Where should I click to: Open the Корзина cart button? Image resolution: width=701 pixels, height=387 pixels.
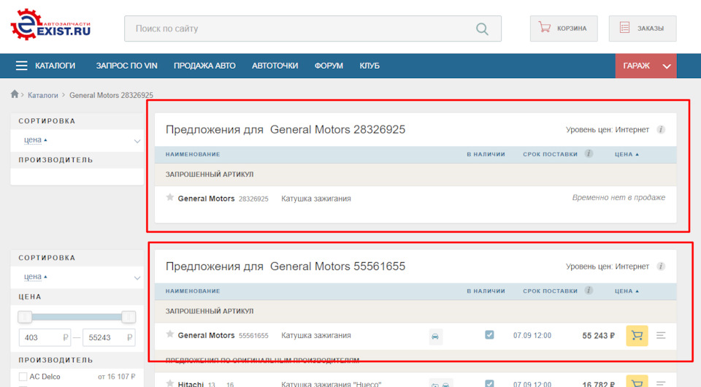tap(564, 28)
